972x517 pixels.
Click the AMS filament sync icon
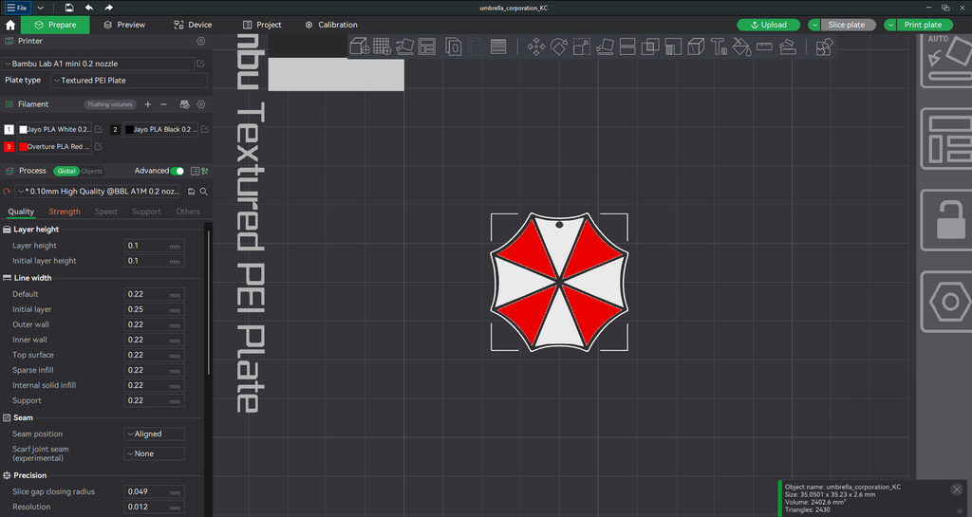[x=184, y=104]
